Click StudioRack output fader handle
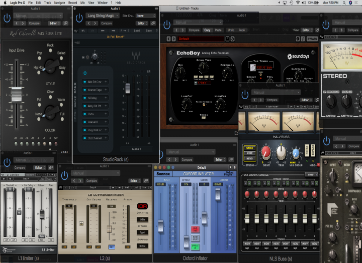Image resolution: width=362 pixels, height=263 pixels. point(127,88)
